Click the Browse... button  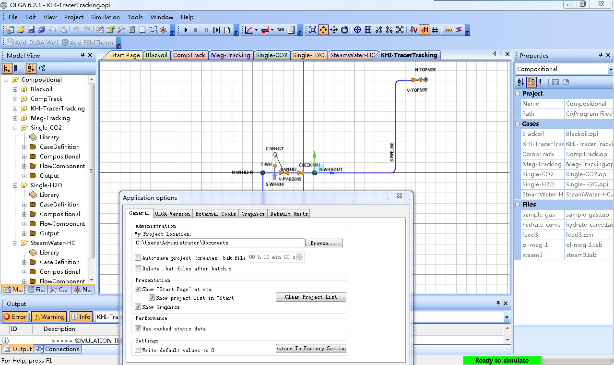[324, 243]
